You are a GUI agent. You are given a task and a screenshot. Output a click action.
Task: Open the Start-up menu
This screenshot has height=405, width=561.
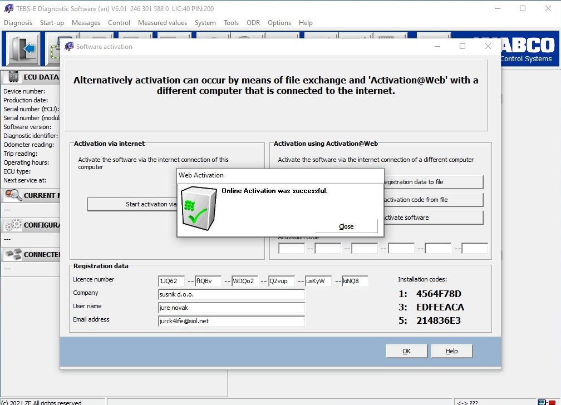point(52,23)
